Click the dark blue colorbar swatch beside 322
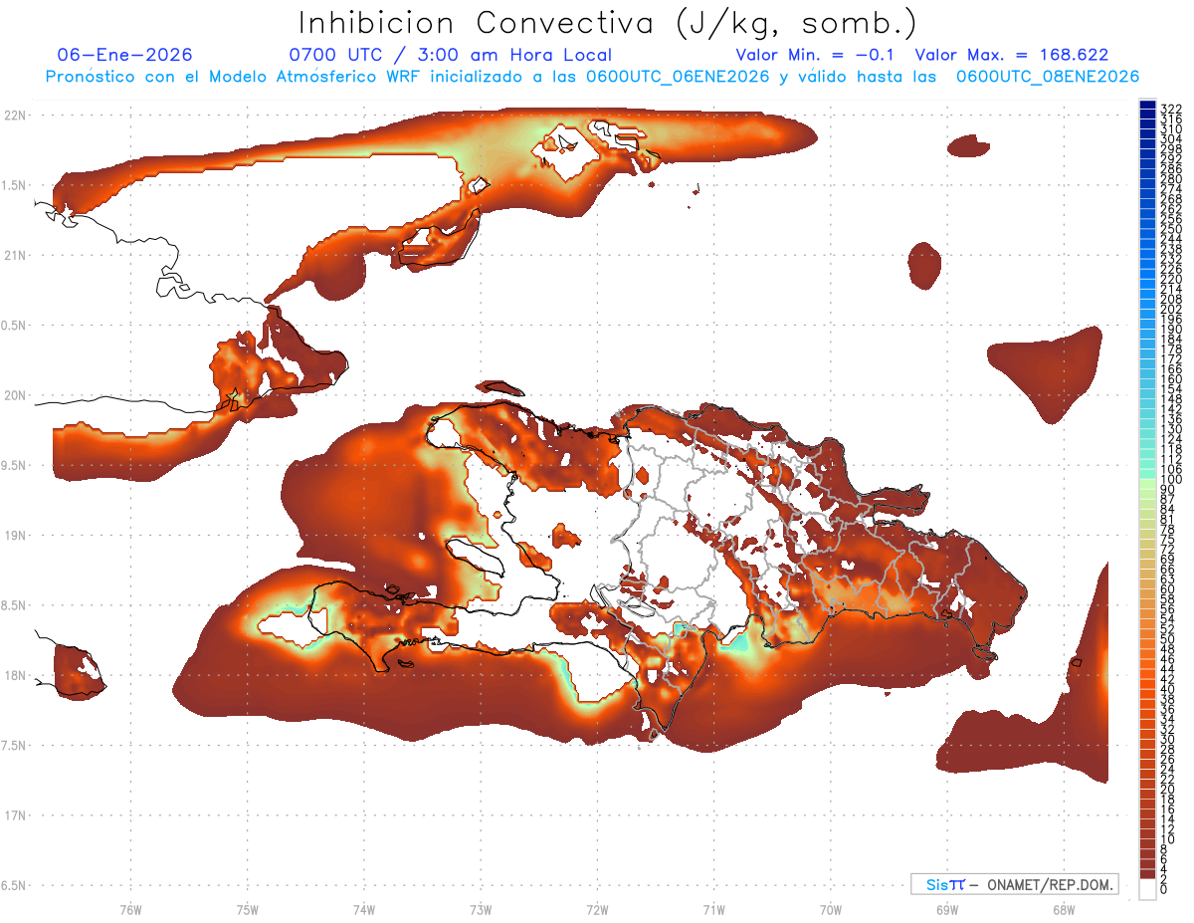Screen dimensions: 1194x923 (x=1147, y=106)
